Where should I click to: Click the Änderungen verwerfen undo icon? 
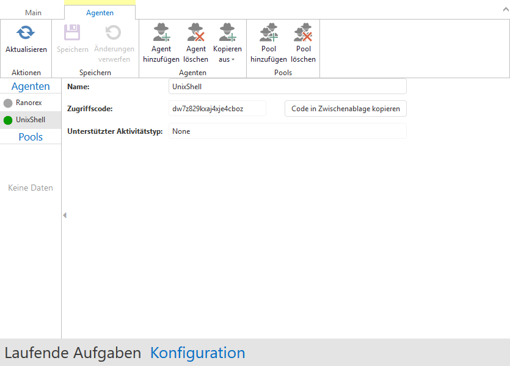pyautogui.click(x=114, y=33)
